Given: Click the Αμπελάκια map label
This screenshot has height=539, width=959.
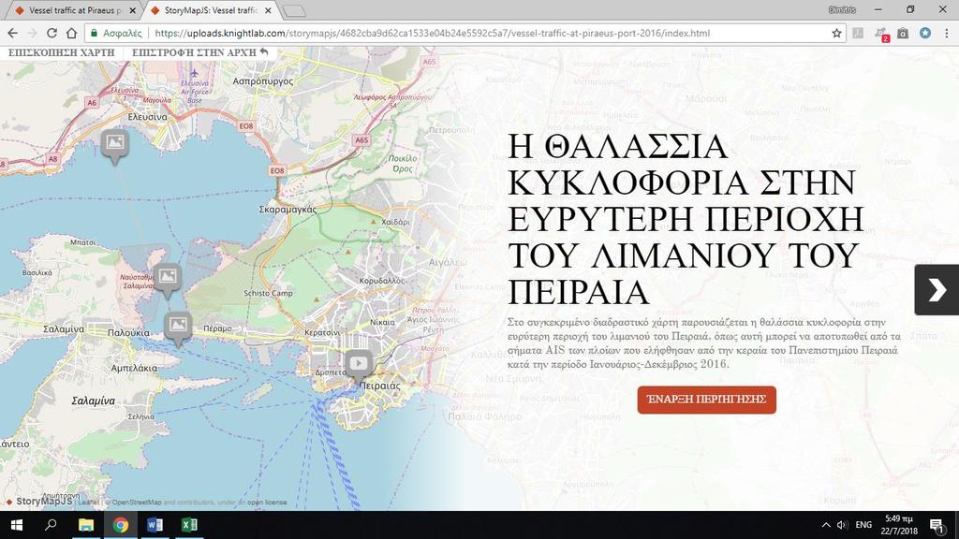Looking at the screenshot, I should pyautogui.click(x=134, y=368).
